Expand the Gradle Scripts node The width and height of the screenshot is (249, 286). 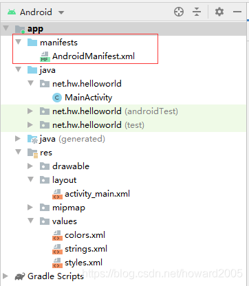pos(6,276)
